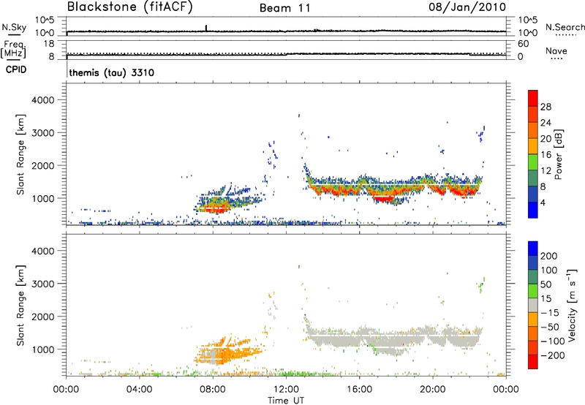Click the '20:00' time axis label

tap(432, 390)
